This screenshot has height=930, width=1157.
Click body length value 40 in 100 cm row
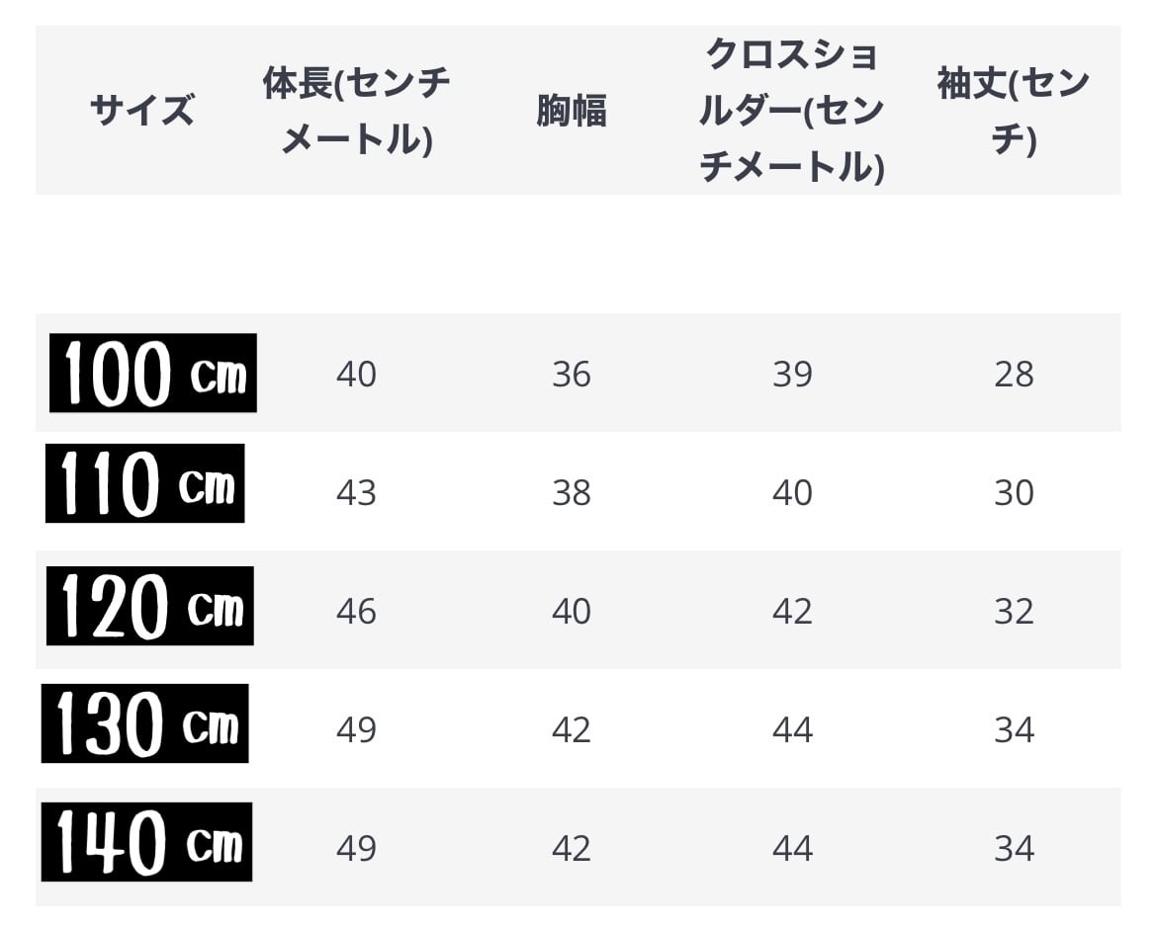point(356,375)
